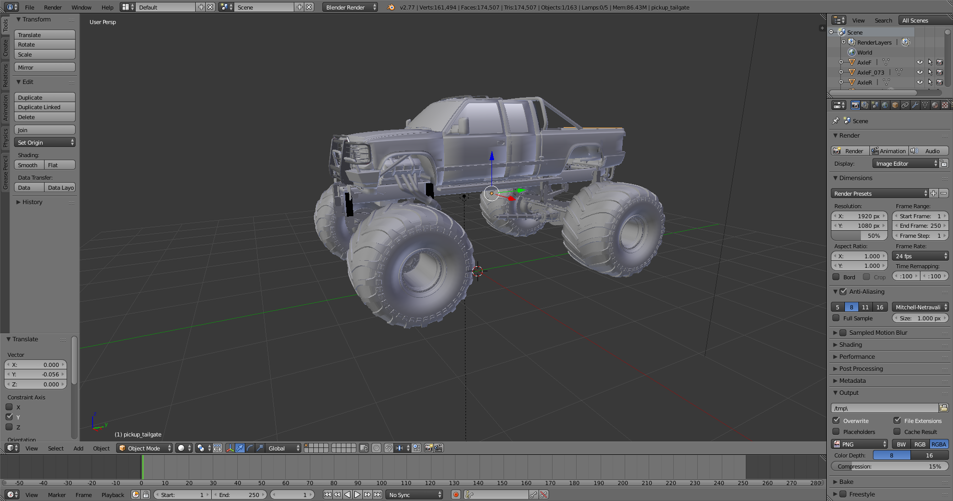
Task: Click the timeline lock icon
Action: click(146, 494)
